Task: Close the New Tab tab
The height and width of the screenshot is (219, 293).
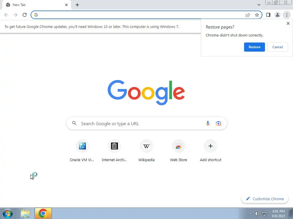Action: [x=66, y=5]
